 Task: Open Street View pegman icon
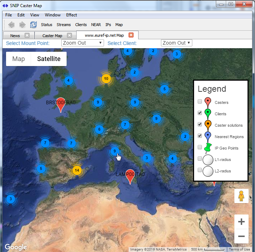[x=241, y=196]
